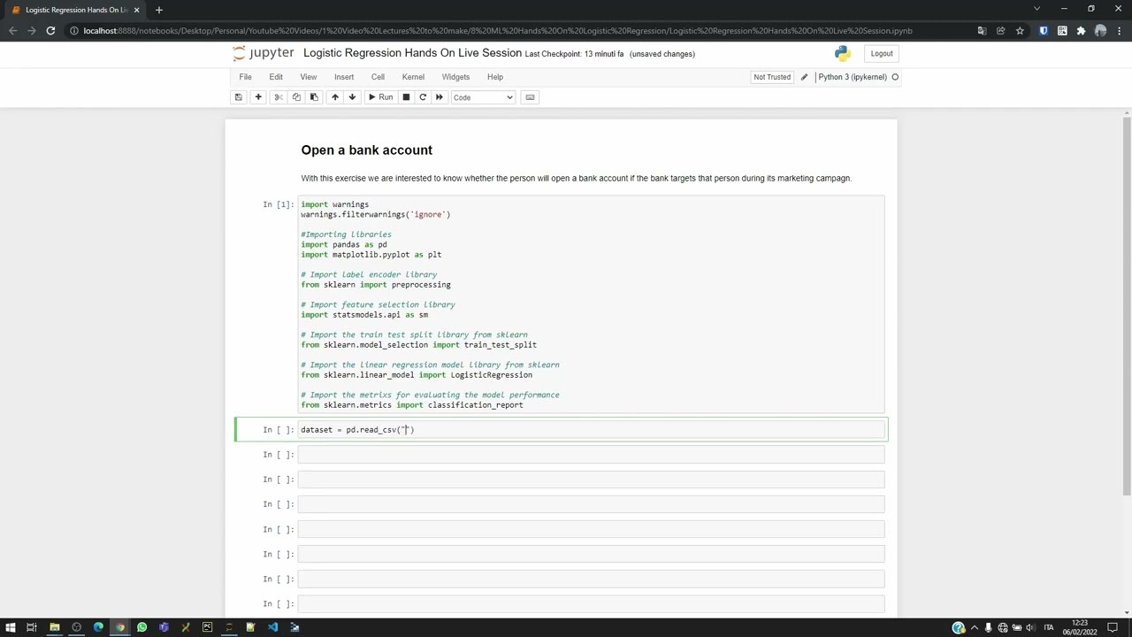Image resolution: width=1132 pixels, height=637 pixels.
Task: Click the first import code cell
Action: tap(591, 304)
